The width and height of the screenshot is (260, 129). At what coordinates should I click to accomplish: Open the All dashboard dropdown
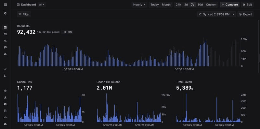pos(42,5)
